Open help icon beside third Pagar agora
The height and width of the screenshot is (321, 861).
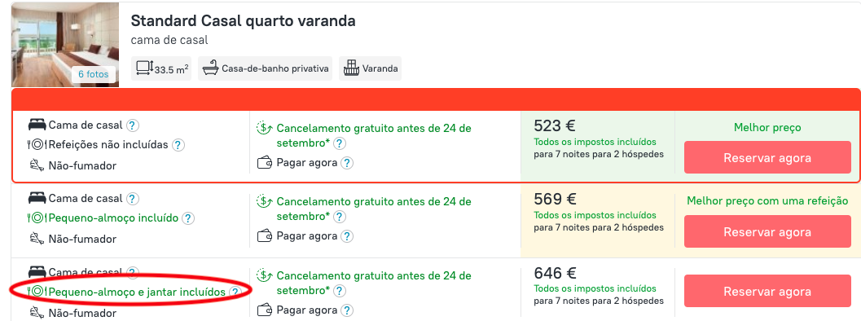346,310
